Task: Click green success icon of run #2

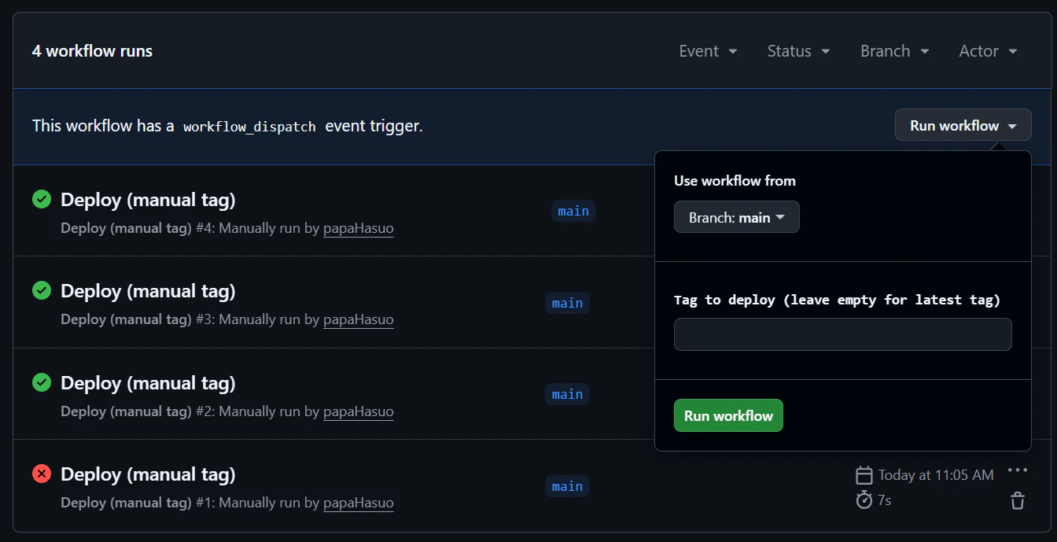Action: point(42,383)
